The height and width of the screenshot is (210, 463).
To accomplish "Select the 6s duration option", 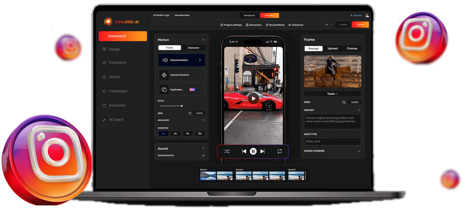I will coord(176,134).
